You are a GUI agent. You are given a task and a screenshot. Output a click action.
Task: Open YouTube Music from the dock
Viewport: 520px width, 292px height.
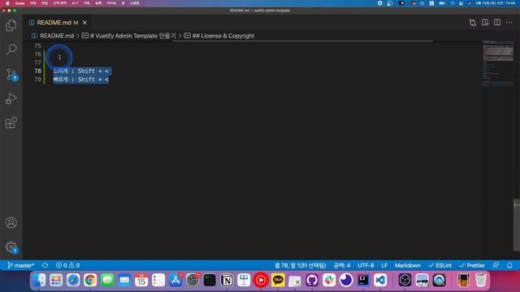tap(261, 280)
